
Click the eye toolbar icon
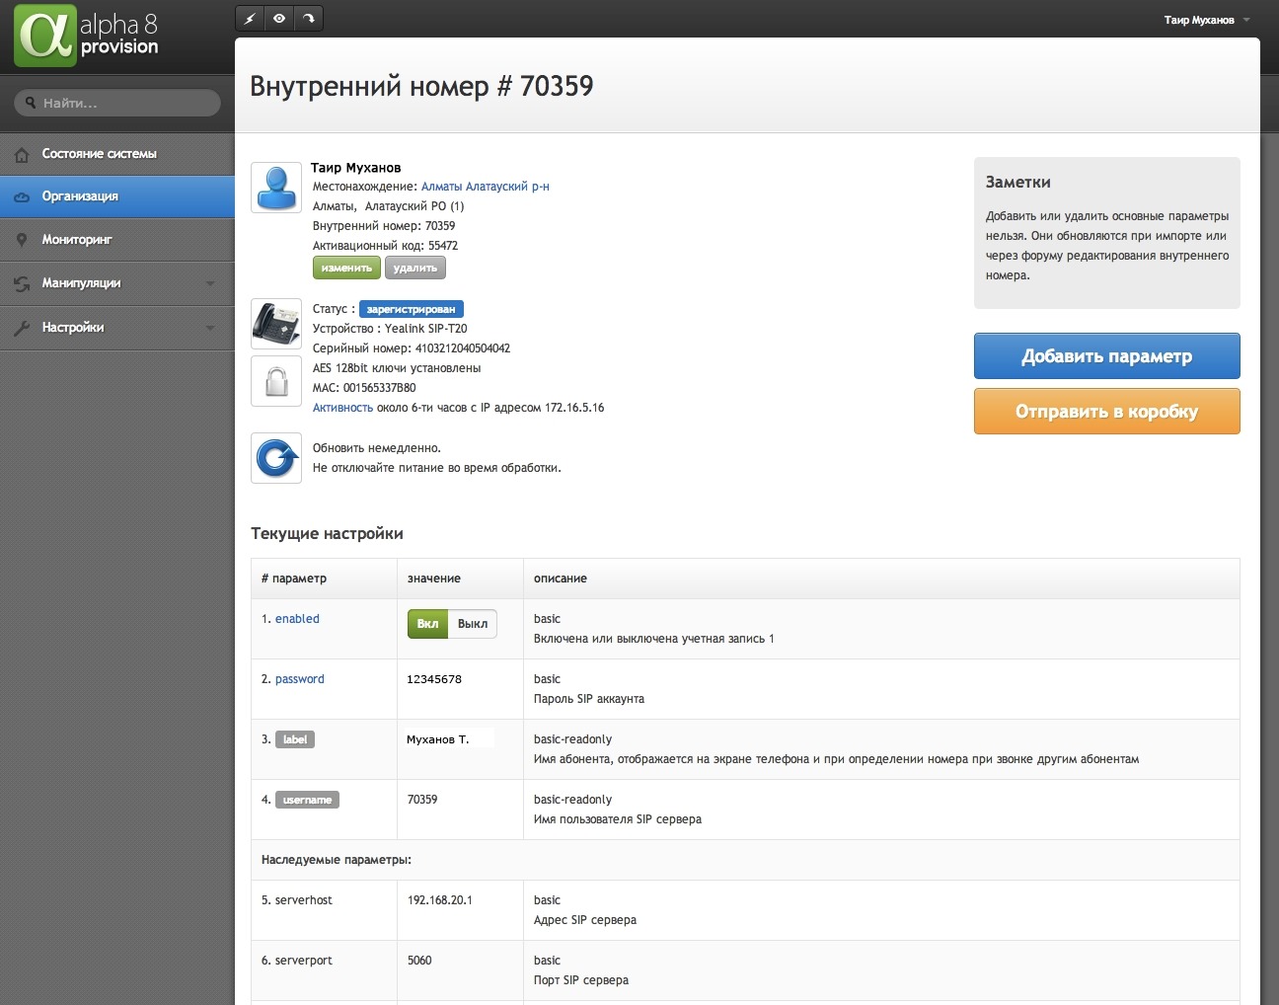click(x=279, y=18)
